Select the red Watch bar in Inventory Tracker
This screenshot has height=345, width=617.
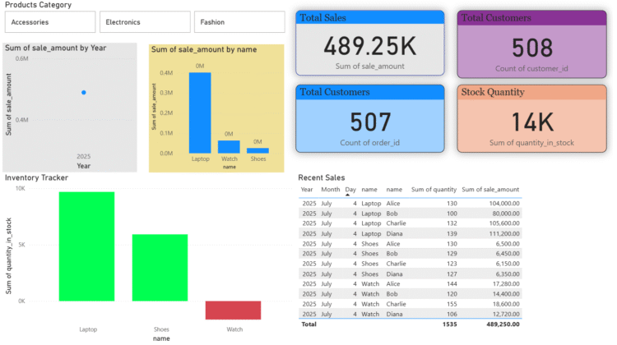click(x=233, y=310)
